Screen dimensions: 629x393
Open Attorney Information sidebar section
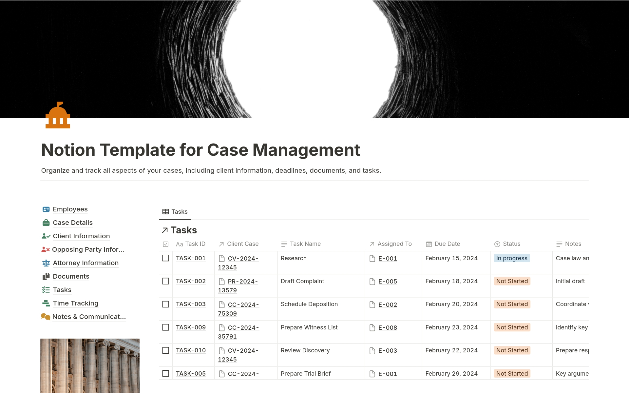(x=86, y=263)
